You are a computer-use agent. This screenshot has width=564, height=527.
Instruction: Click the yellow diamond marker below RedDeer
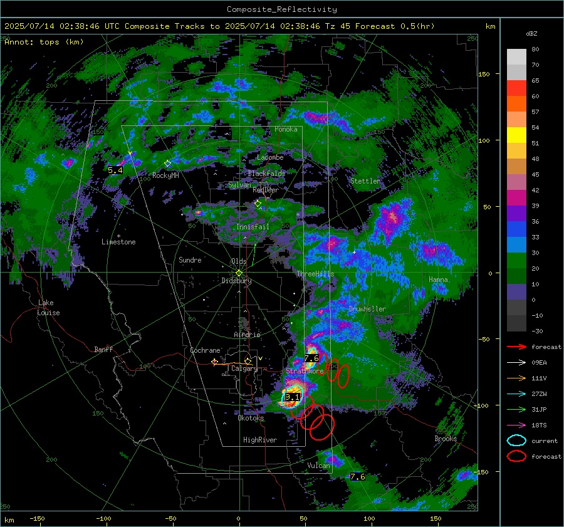pos(258,204)
